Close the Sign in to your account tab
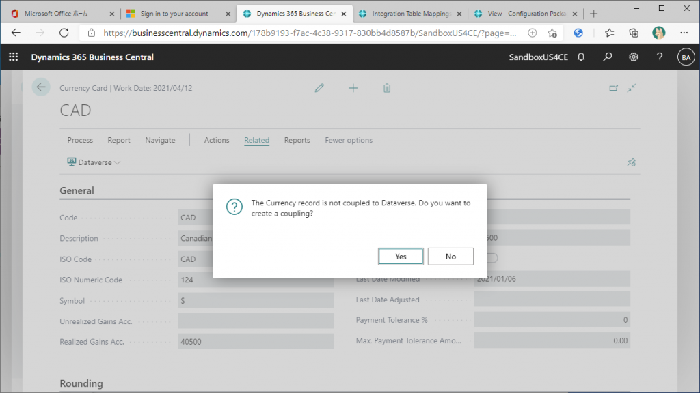This screenshot has height=393, width=700. click(228, 14)
